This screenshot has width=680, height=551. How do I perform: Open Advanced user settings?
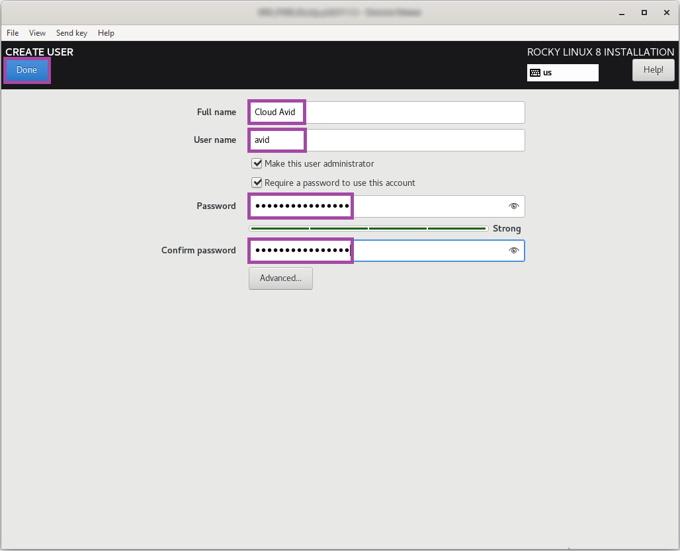point(280,278)
